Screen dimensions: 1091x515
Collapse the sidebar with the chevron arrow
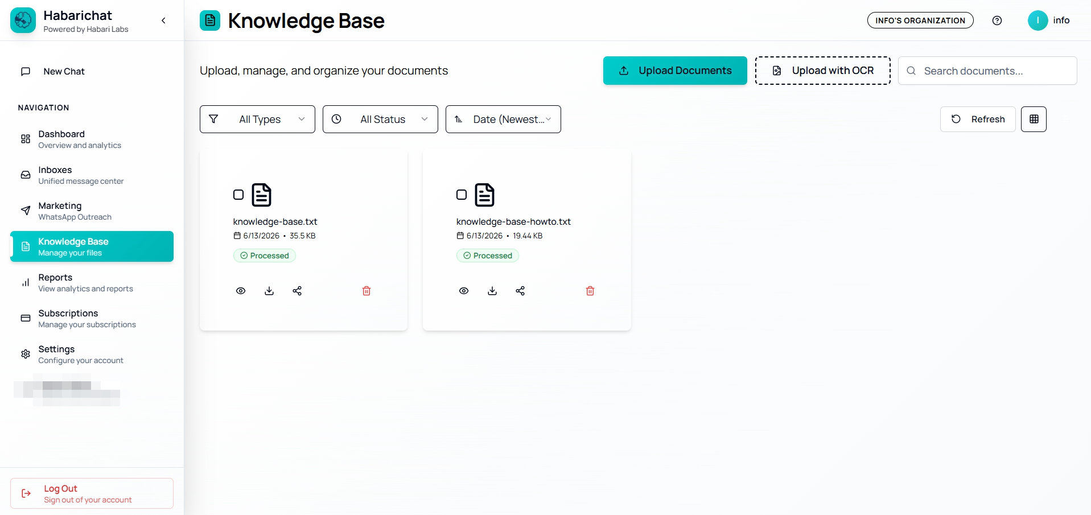[163, 20]
